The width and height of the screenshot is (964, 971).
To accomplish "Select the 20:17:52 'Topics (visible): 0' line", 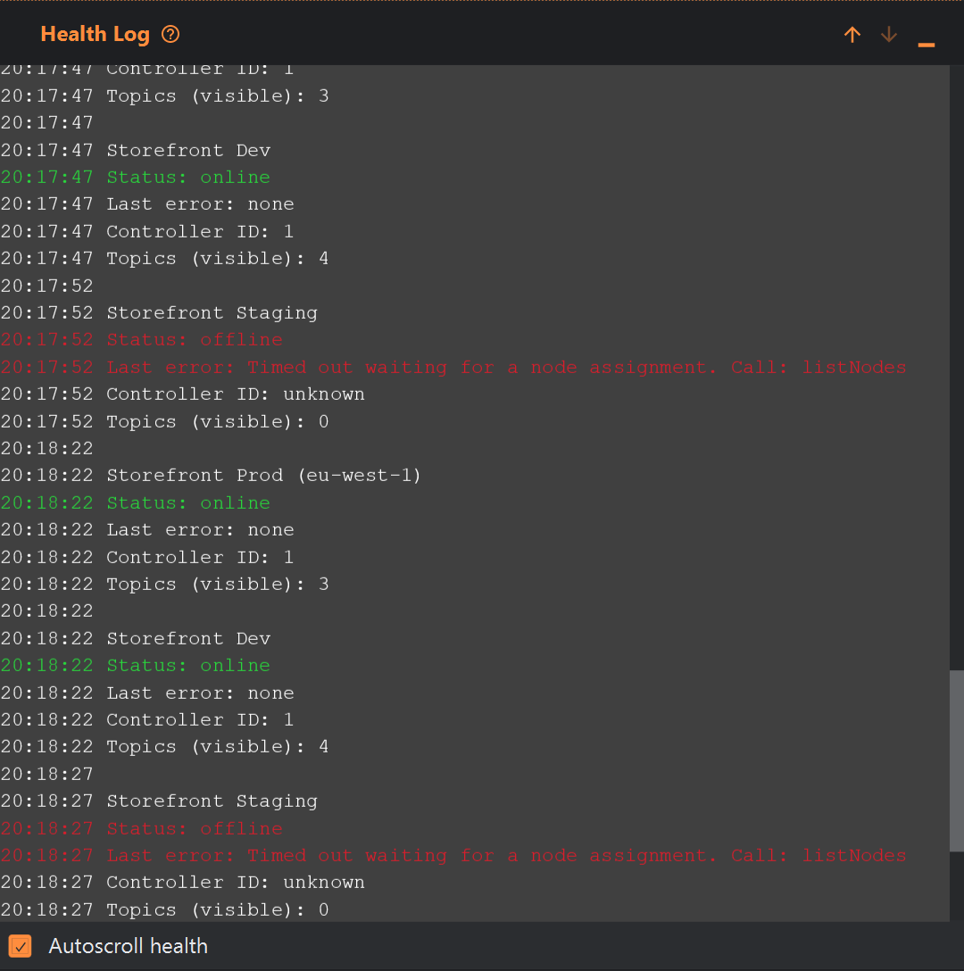I will point(165,422).
